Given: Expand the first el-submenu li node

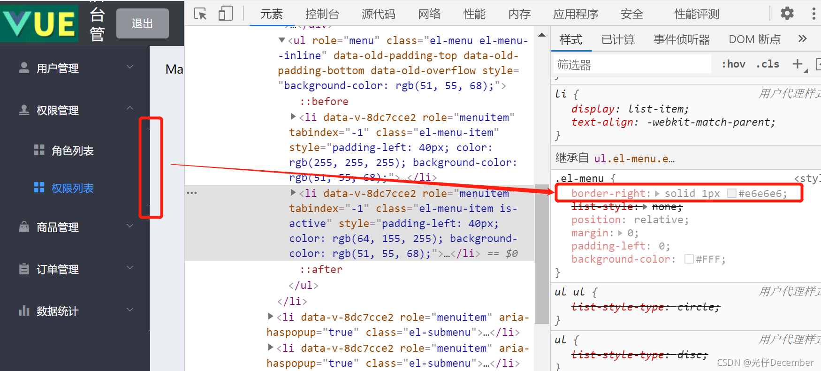Looking at the screenshot, I should 271,316.
